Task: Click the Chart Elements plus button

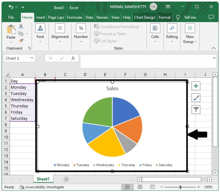Action: tap(196, 86)
